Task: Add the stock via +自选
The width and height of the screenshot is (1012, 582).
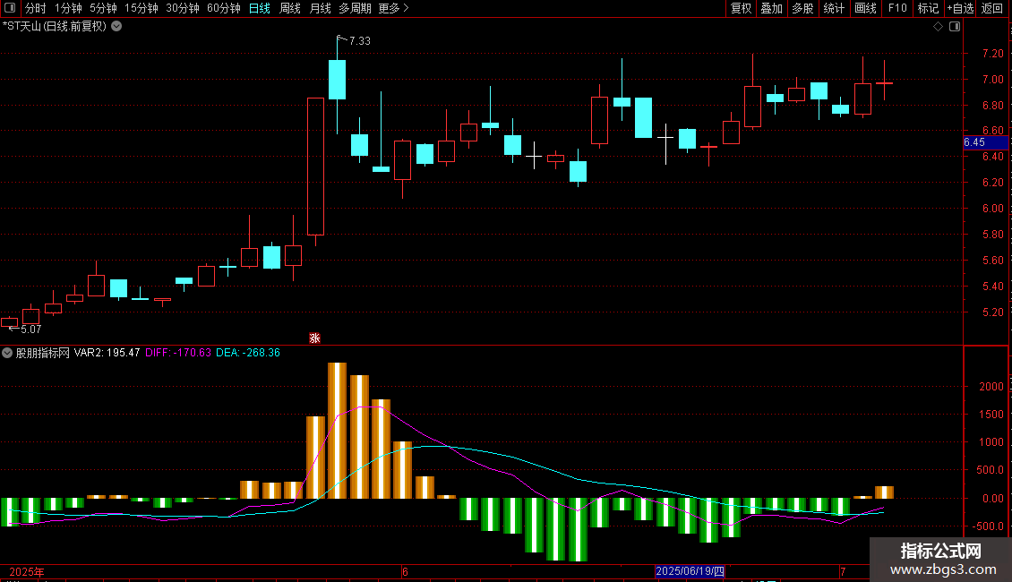Action: [960, 8]
